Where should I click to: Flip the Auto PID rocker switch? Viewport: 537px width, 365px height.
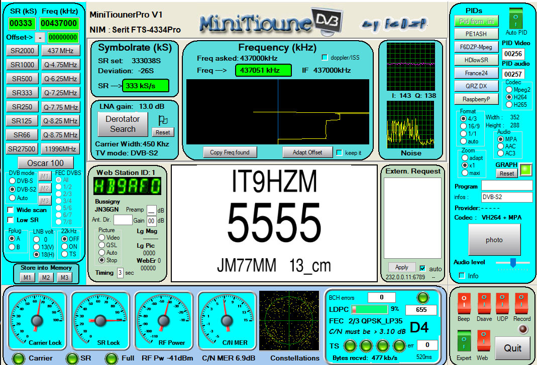(516, 20)
